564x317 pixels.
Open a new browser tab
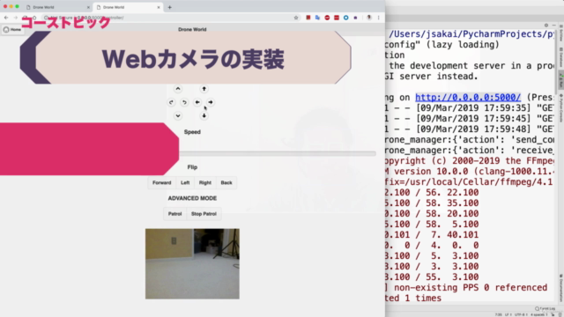pyautogui.click(x=170, y=7)
